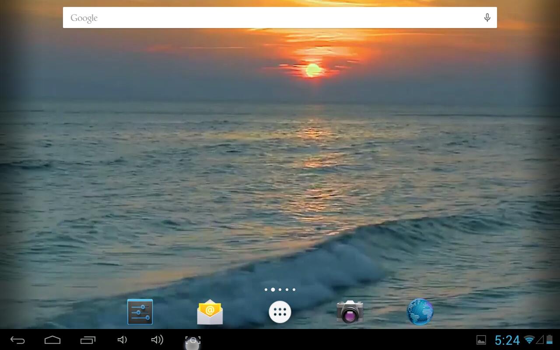Image resolution: width=560 pixels, height=350 pixels.
Task: Open the clock showing 5:24
Action: pyautogui.click(x=507, y=340)
